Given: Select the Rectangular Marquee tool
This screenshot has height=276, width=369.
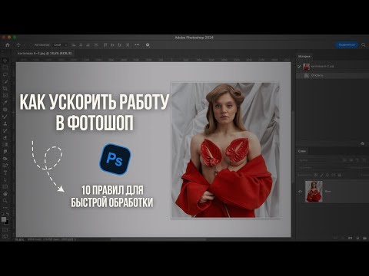Looking at the screenshot, I should 5,67.
